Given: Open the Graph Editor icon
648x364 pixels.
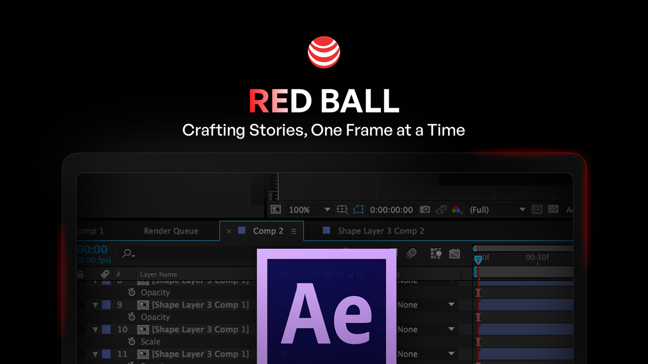Looking at the screenshot, I should coord(454,253).
